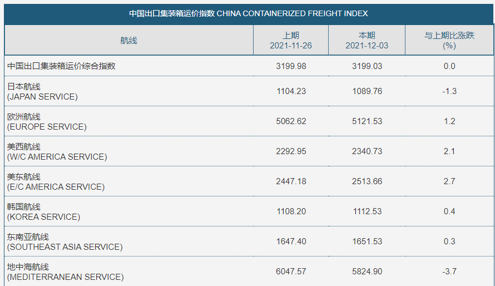495x286 pixels.
Task: Click the Europe Service row label
Action: click(47, 121)
